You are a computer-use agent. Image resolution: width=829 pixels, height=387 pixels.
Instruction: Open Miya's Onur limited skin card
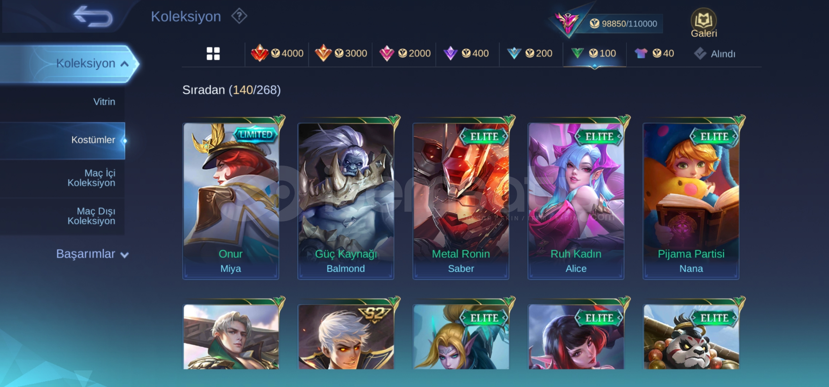[231, 201]
